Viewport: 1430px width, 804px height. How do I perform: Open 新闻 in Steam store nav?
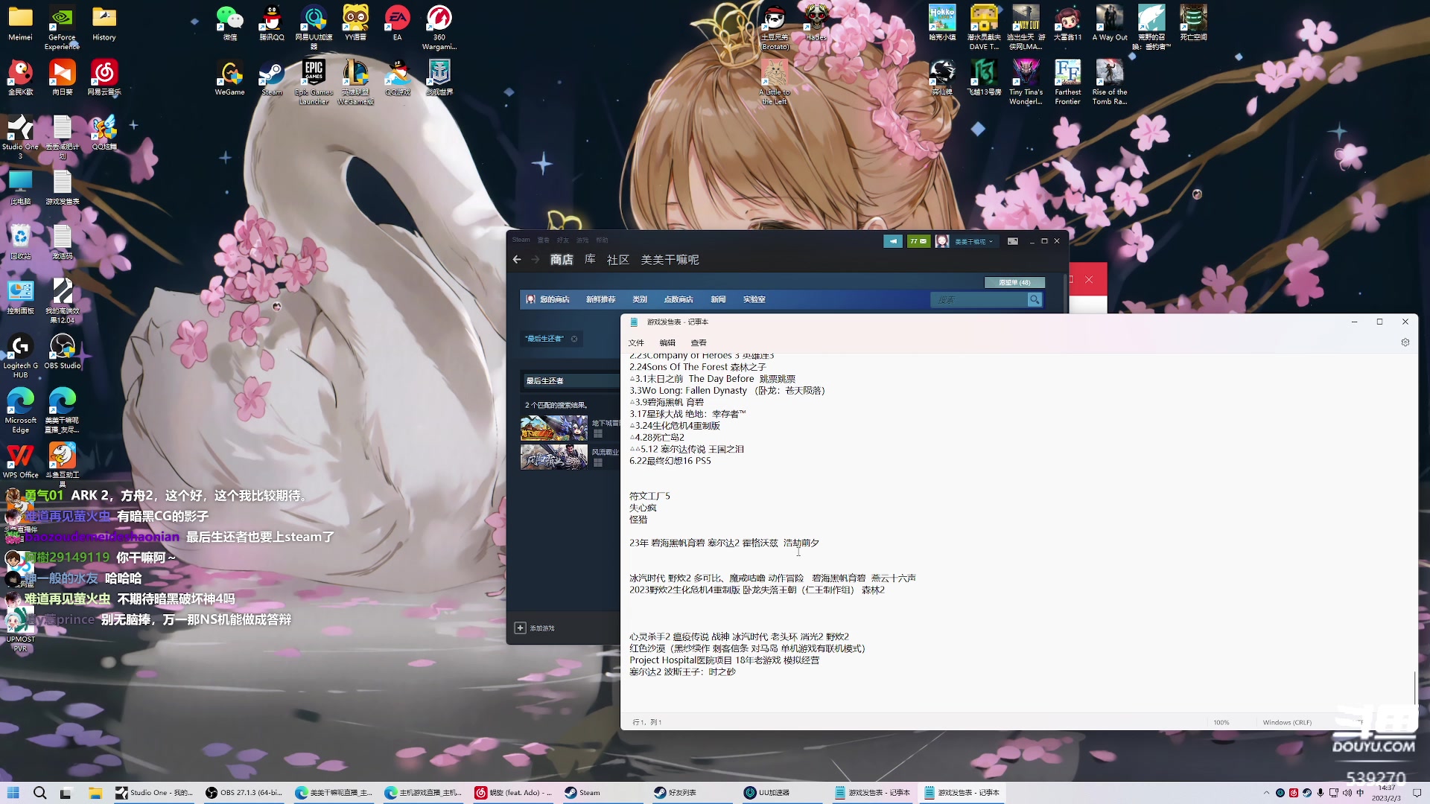click(718, 299)
